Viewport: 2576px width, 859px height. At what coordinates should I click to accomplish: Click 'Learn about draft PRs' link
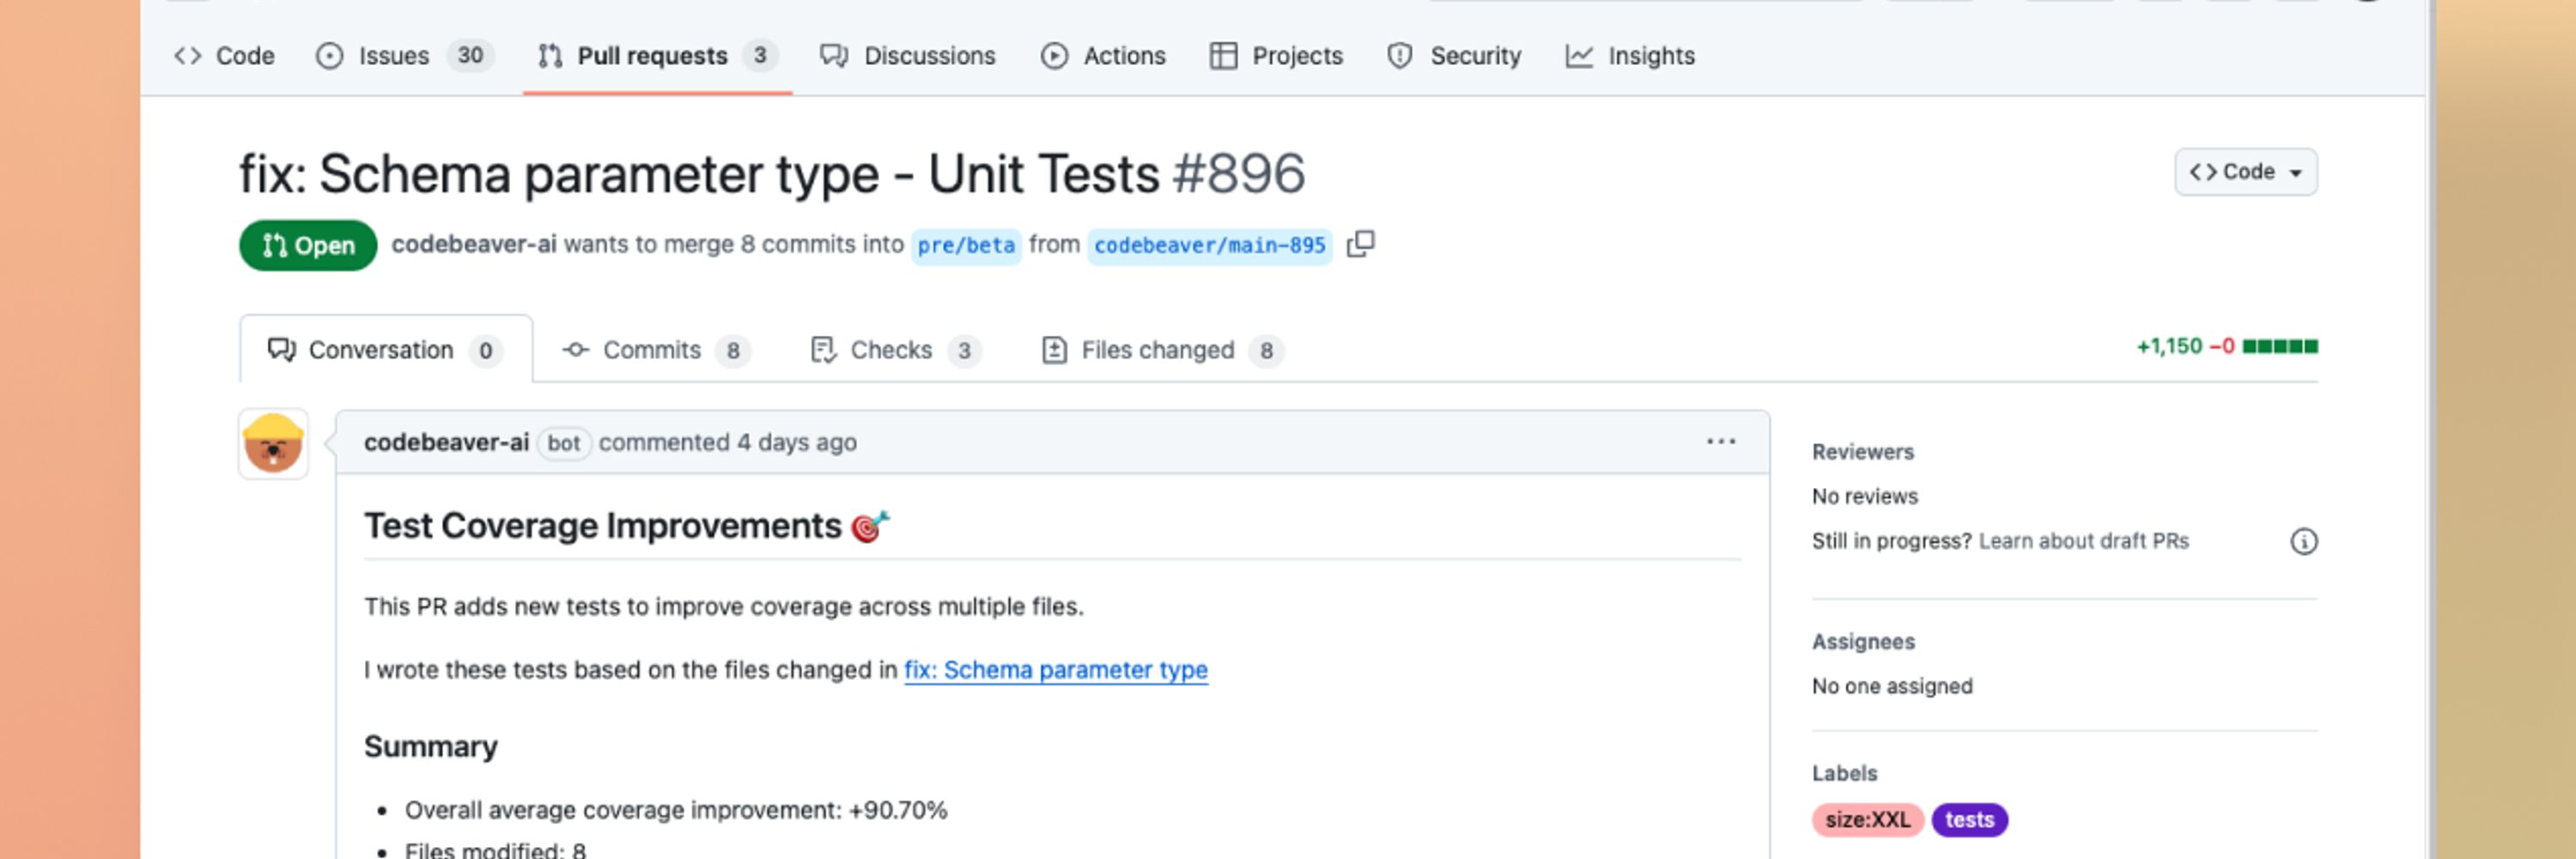click(2083, 541)
